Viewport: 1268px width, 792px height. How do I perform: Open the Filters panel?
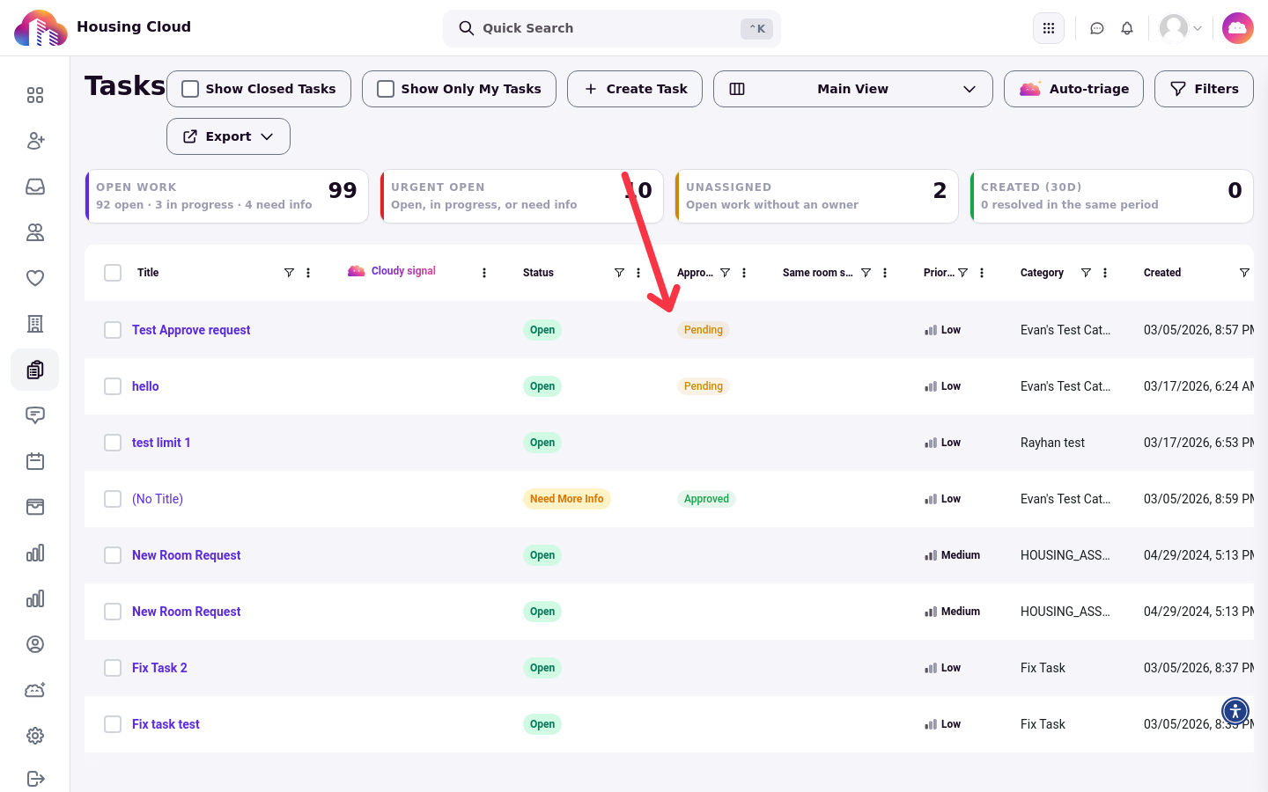(x=1204, y=89)
